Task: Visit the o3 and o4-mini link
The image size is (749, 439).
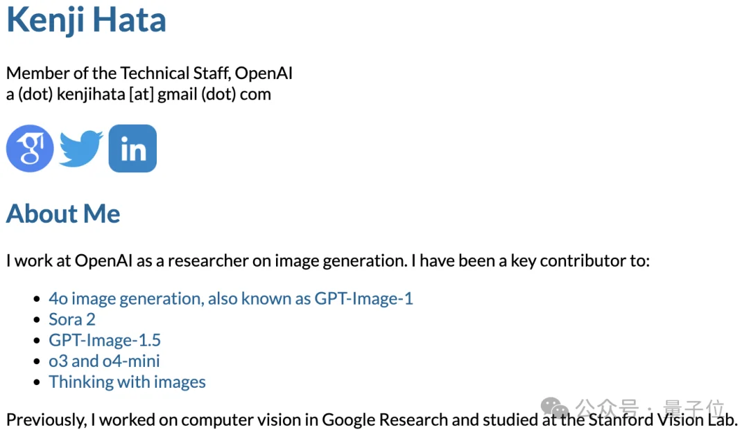Action: click(x=104, y=361)
